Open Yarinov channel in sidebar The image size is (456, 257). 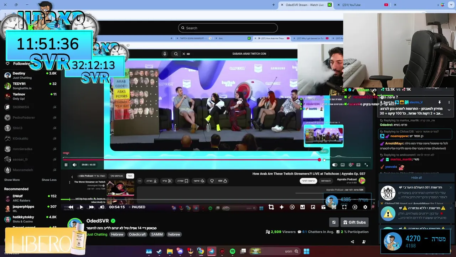point(30,96)
